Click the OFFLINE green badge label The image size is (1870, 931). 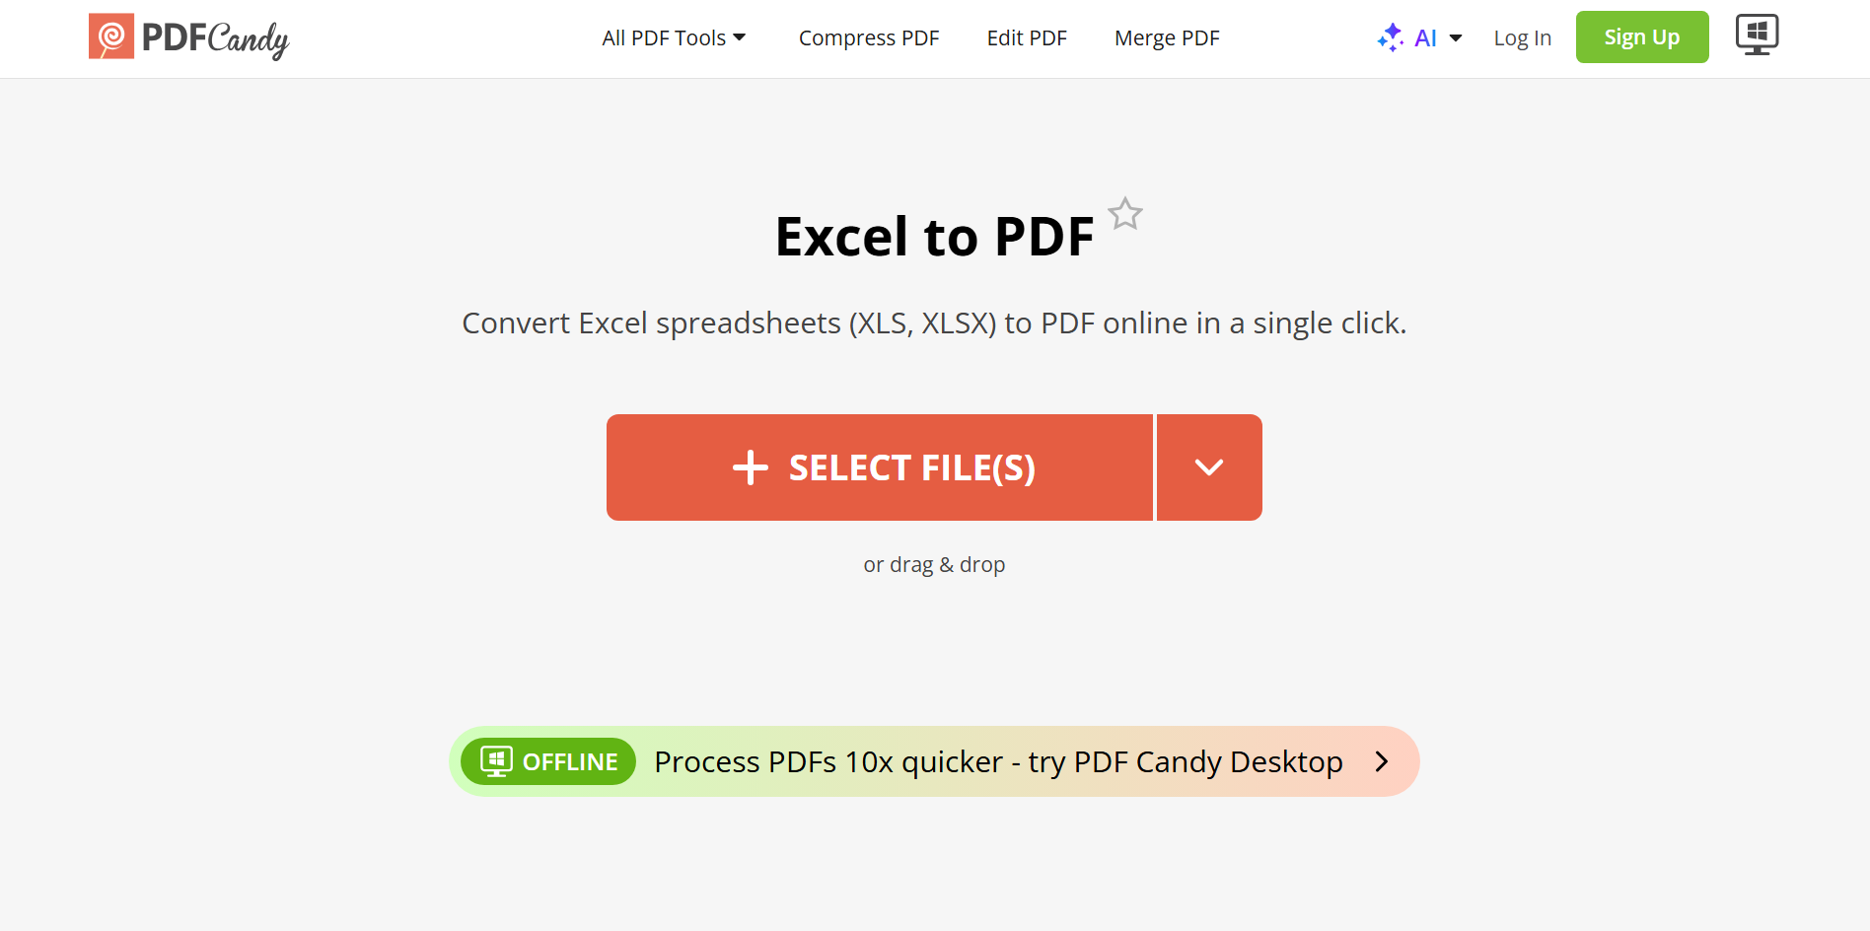(548, 761)
